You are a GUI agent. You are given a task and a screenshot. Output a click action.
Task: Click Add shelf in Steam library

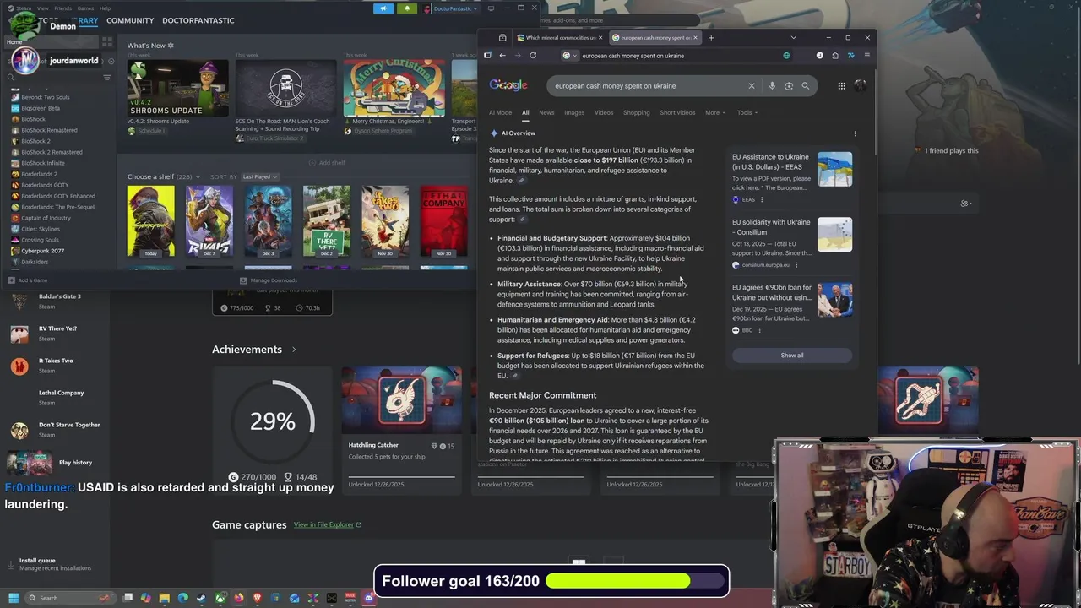pos(327,163)
